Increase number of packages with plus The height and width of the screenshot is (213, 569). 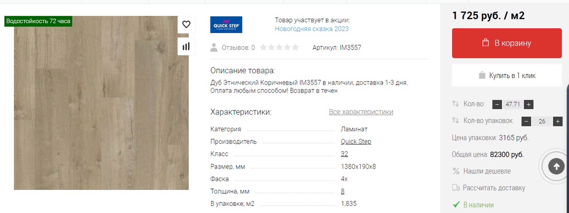(x=558, y=121)
